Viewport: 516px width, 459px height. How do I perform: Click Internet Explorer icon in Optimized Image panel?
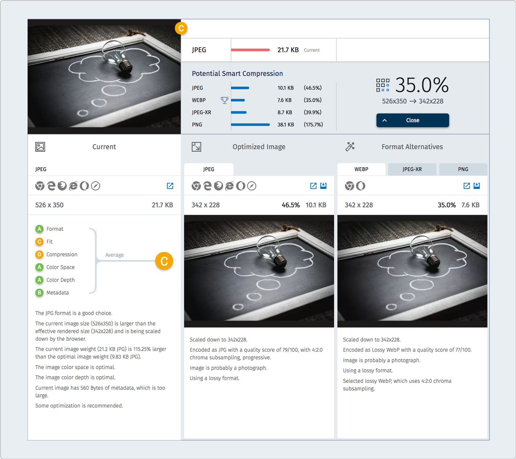(x=230, y=186)
